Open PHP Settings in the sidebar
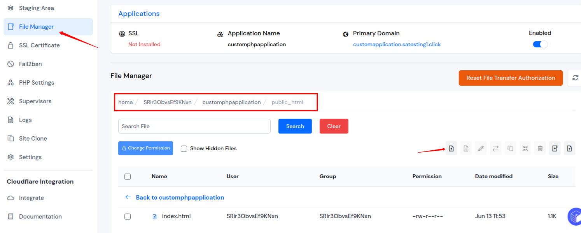The height and width of the screenshot is (233, 581). (37, 83)
